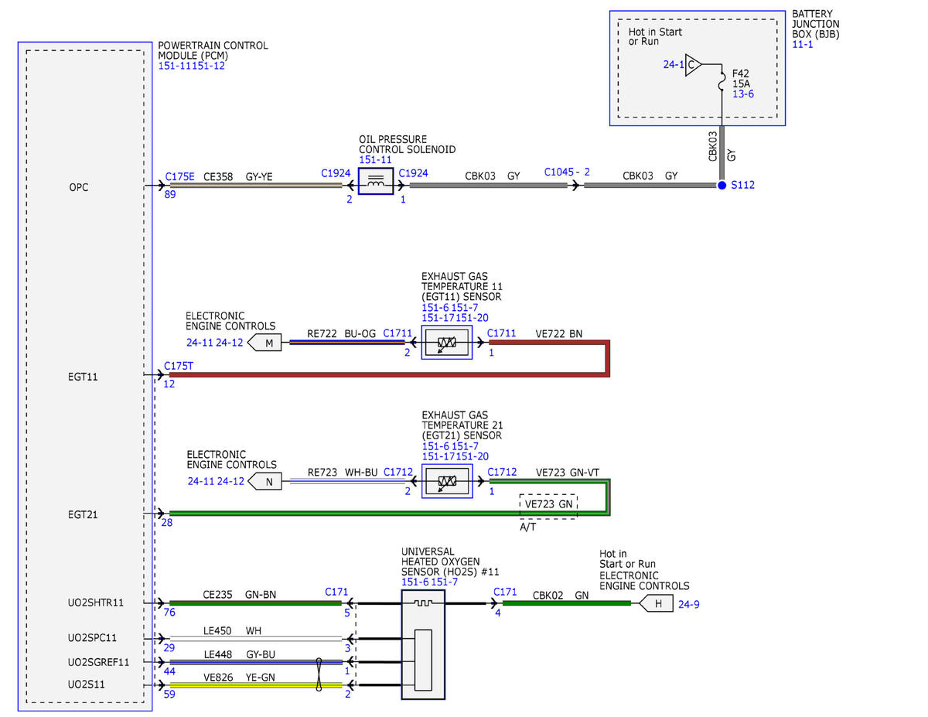Screen dimensions: 928x717
Task: Click the twisted pair symbol on VE826 wire
Action: [319, 674]
